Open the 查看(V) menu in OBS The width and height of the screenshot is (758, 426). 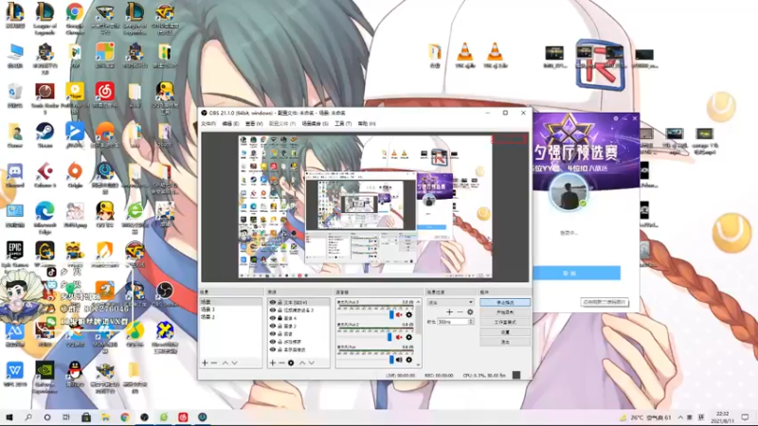[x=254, y=124]
